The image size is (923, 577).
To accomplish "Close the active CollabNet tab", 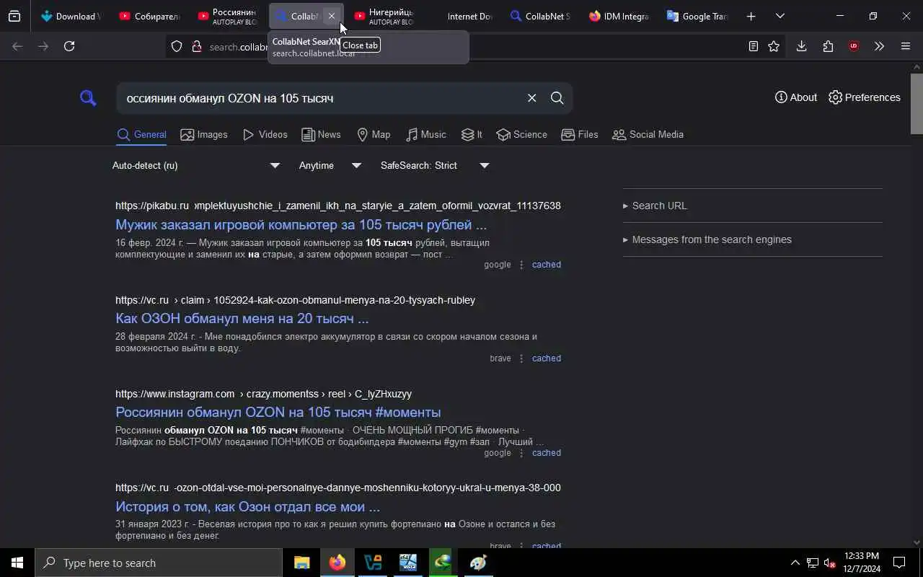I will click(332, 16).
